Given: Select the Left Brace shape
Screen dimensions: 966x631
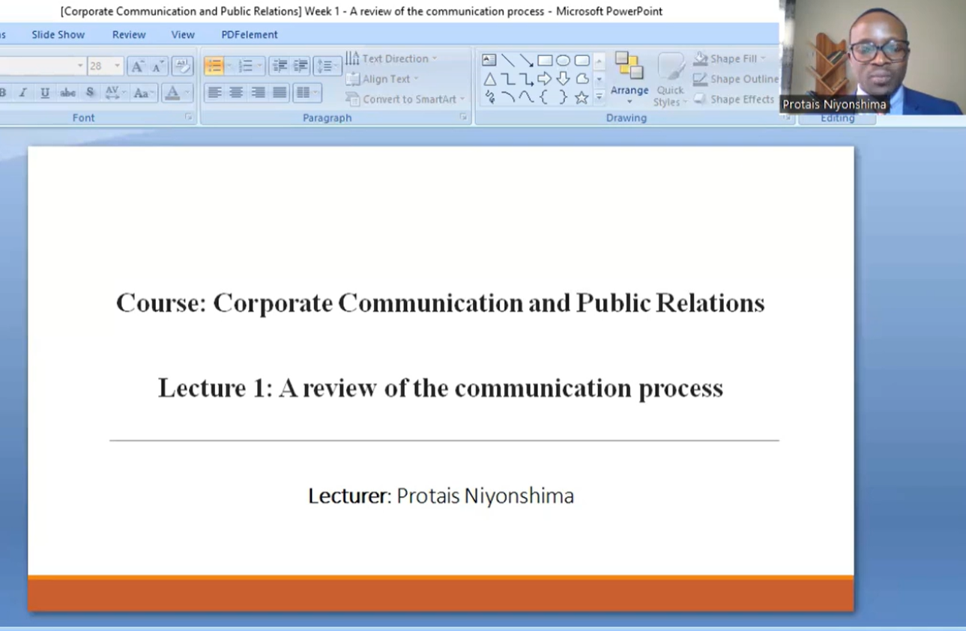Looking at the screenshot, I should (545, 97).
